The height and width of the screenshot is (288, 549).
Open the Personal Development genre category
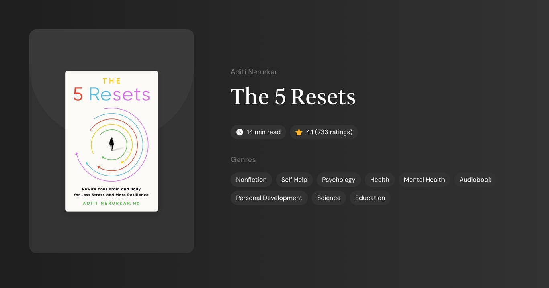coord(269,198)
